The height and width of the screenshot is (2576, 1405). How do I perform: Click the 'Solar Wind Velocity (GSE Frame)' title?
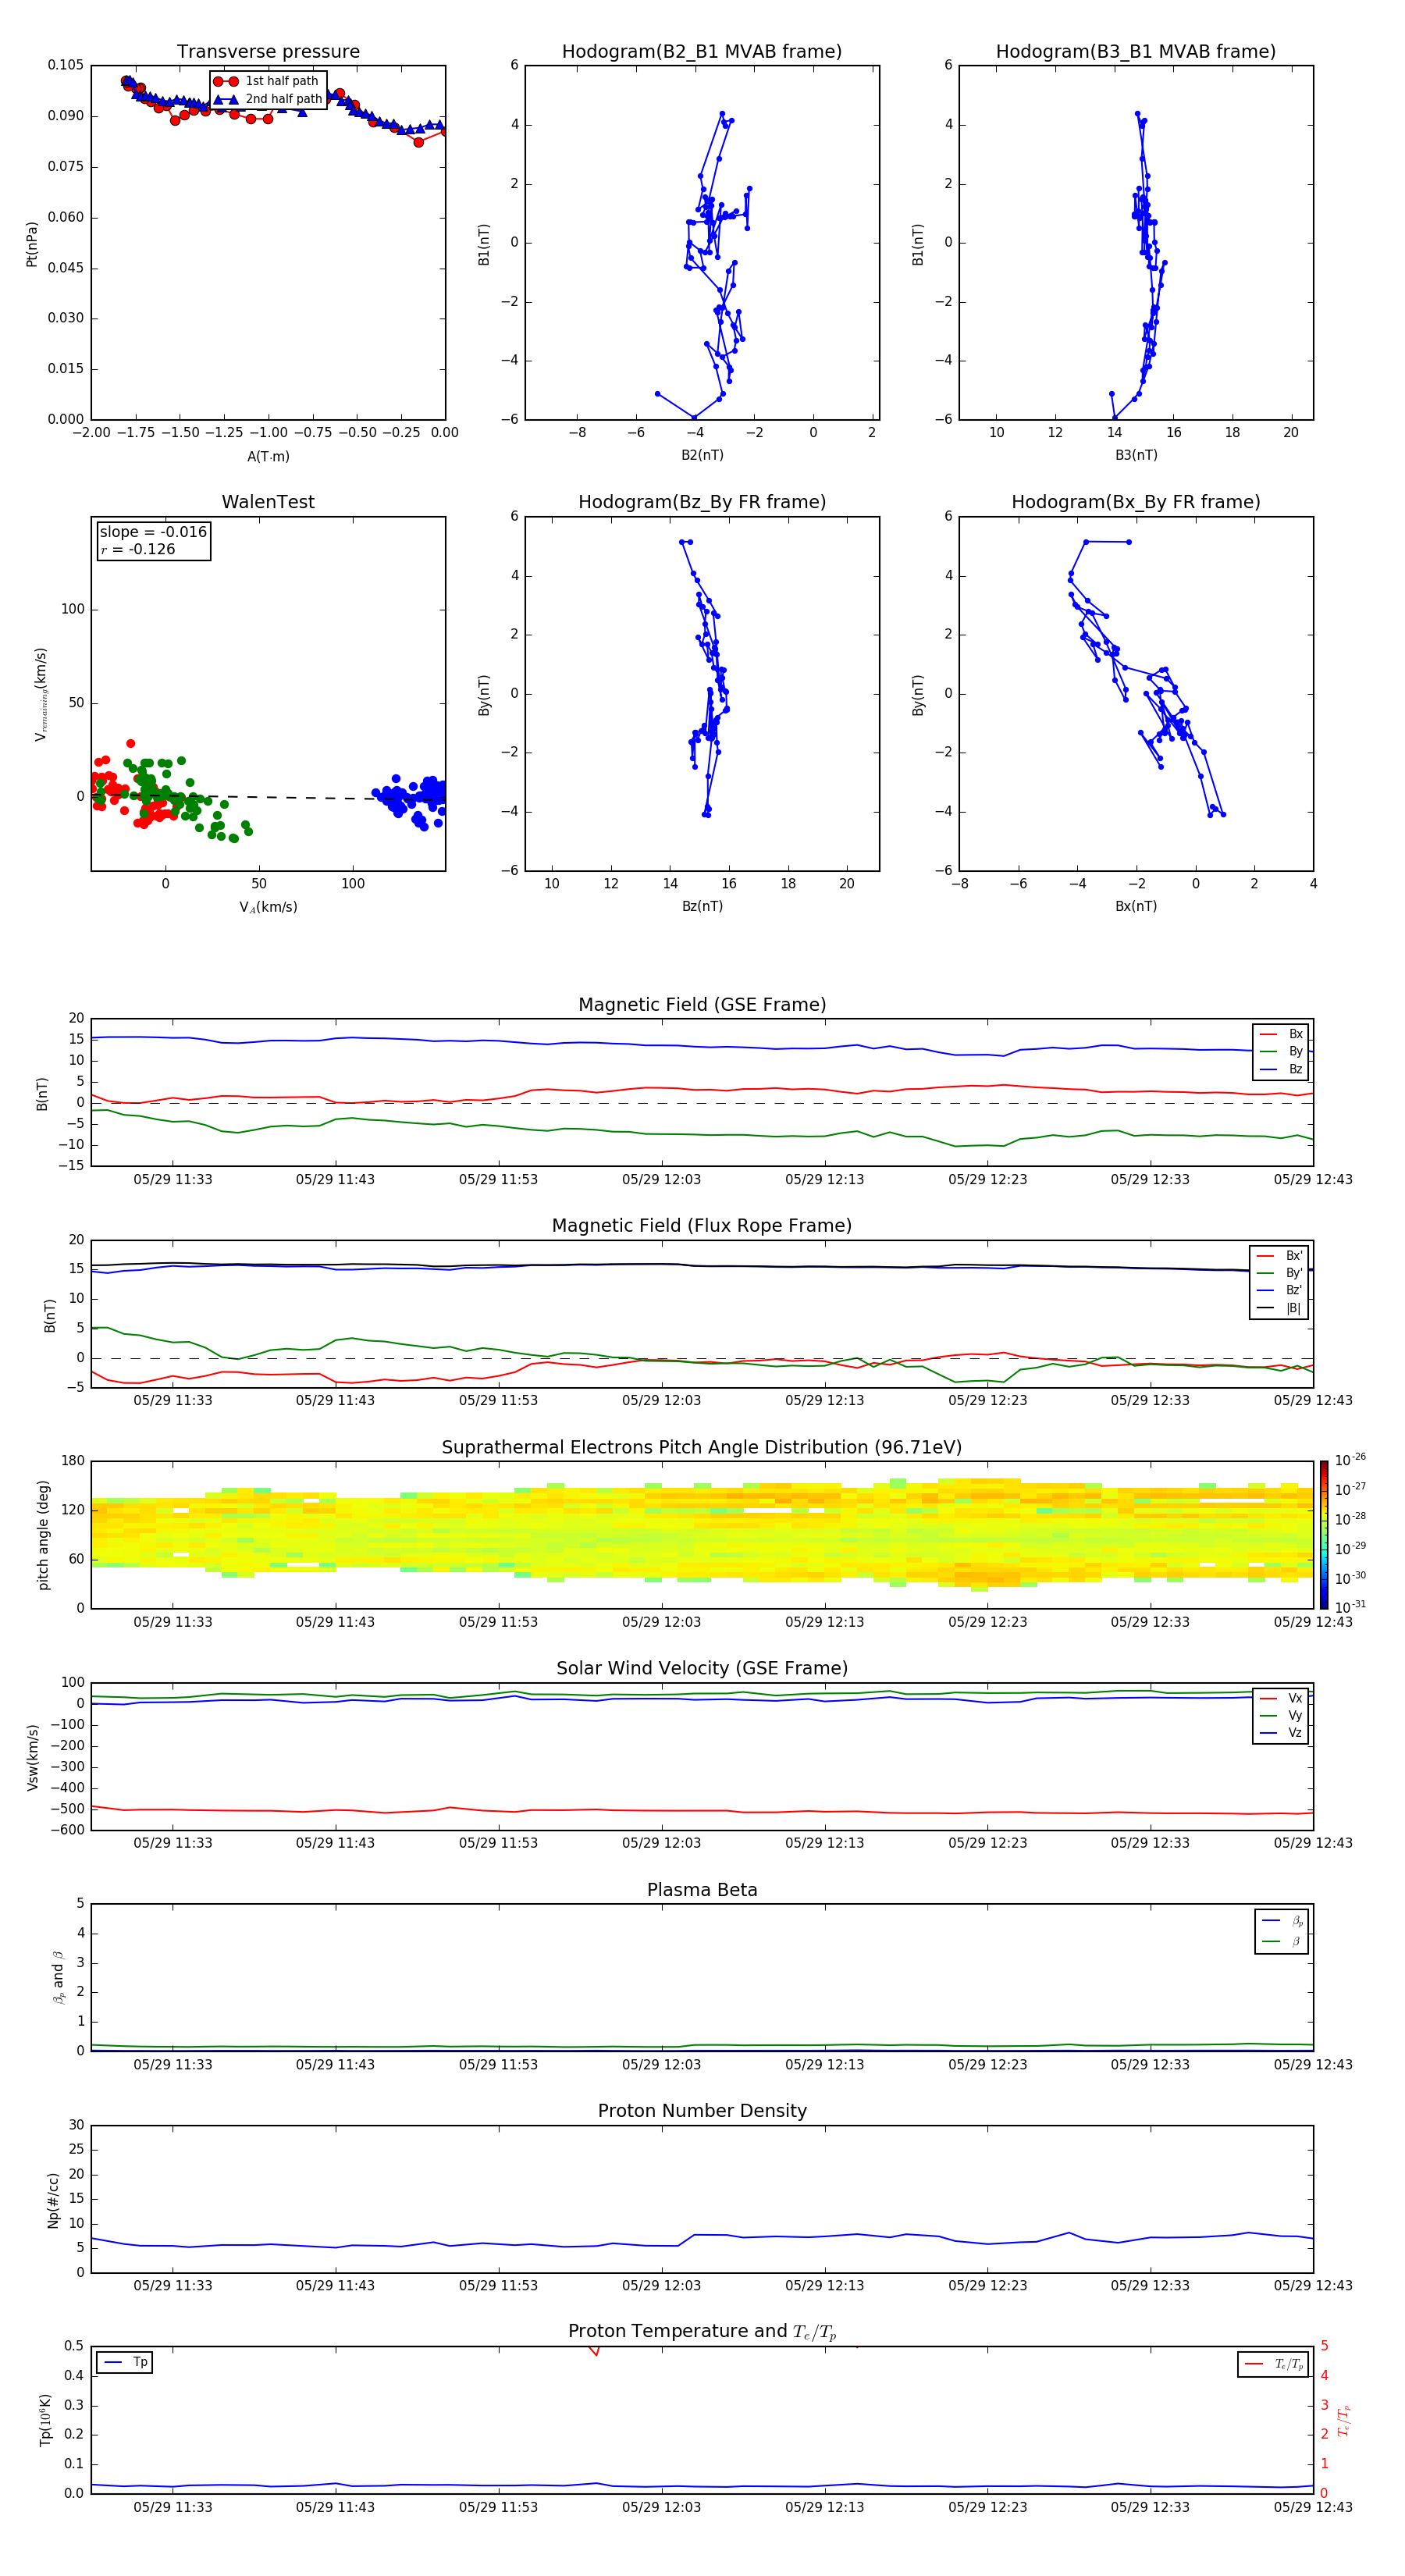tap(702, 1669)
